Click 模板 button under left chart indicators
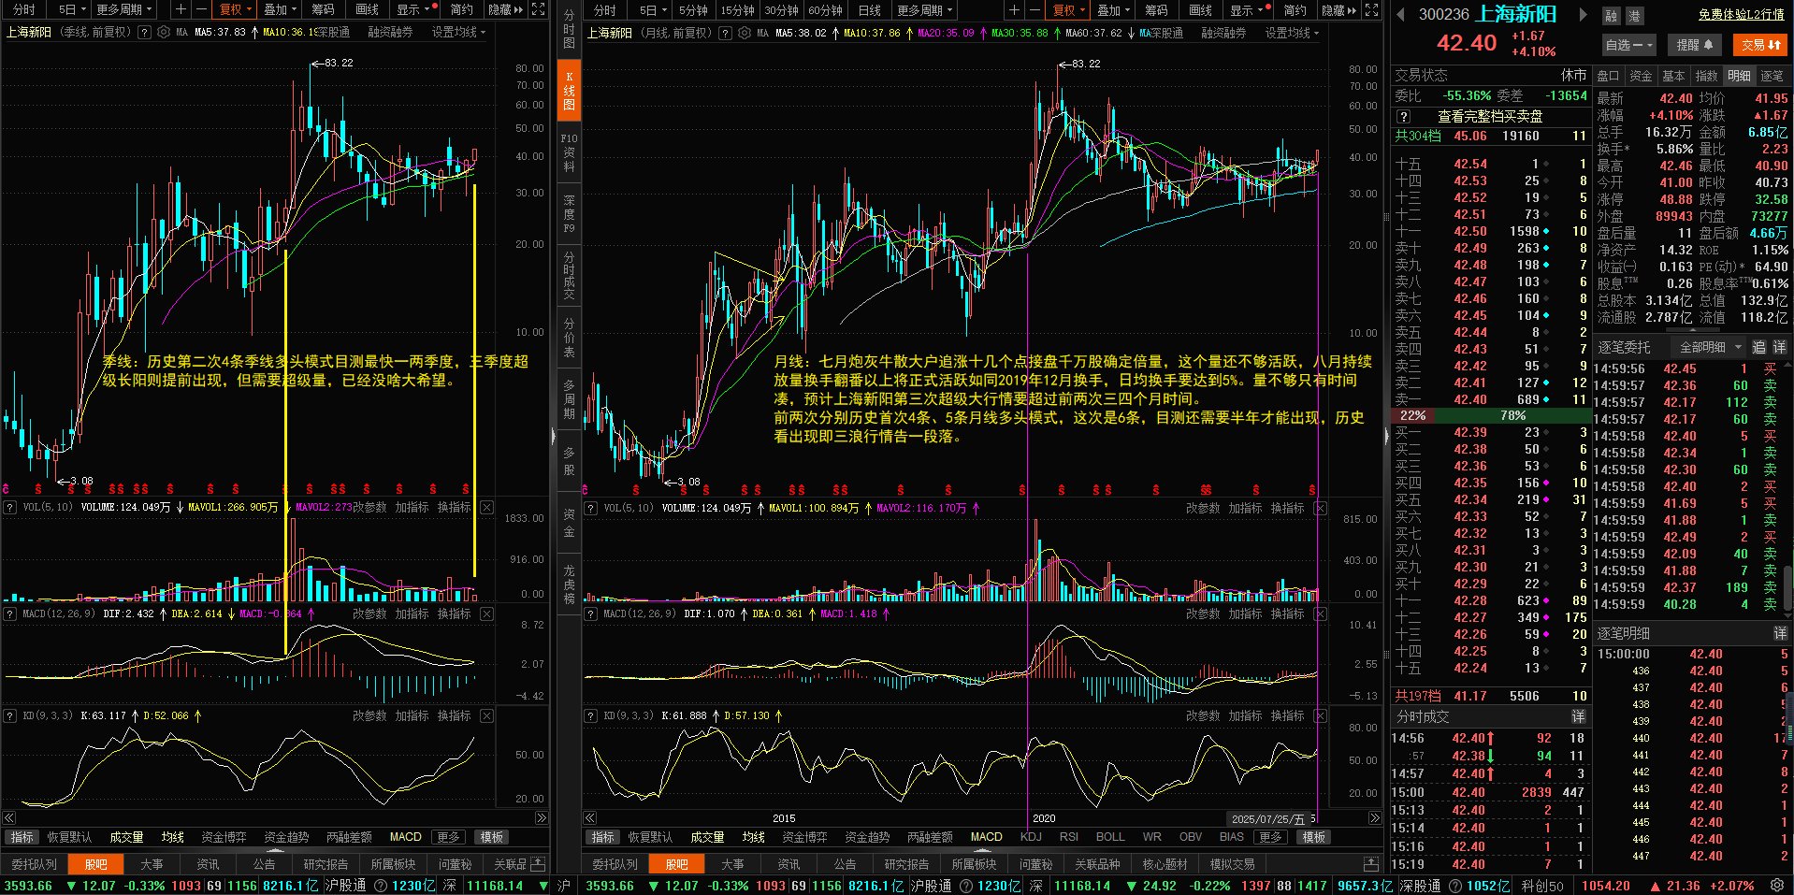Viewport: 1794px width, 895px height. pos(492,837)
